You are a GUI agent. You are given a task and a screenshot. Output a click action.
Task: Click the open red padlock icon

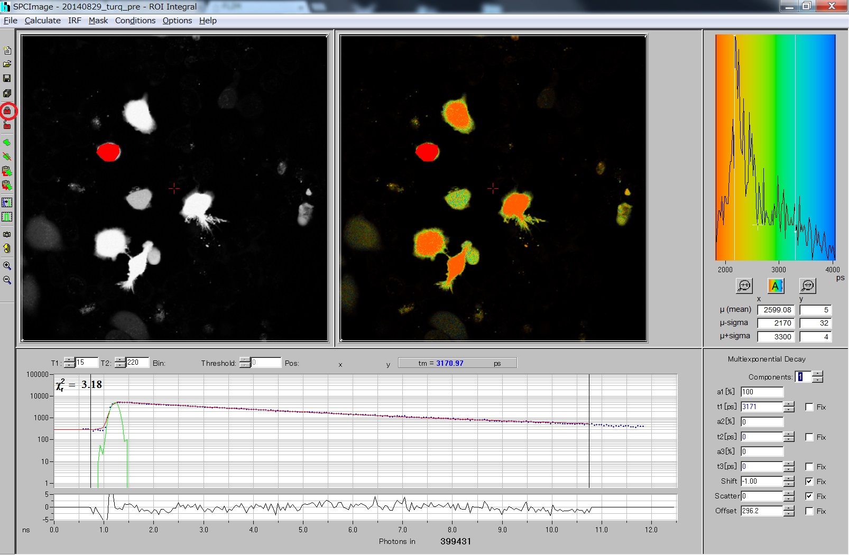7,125
